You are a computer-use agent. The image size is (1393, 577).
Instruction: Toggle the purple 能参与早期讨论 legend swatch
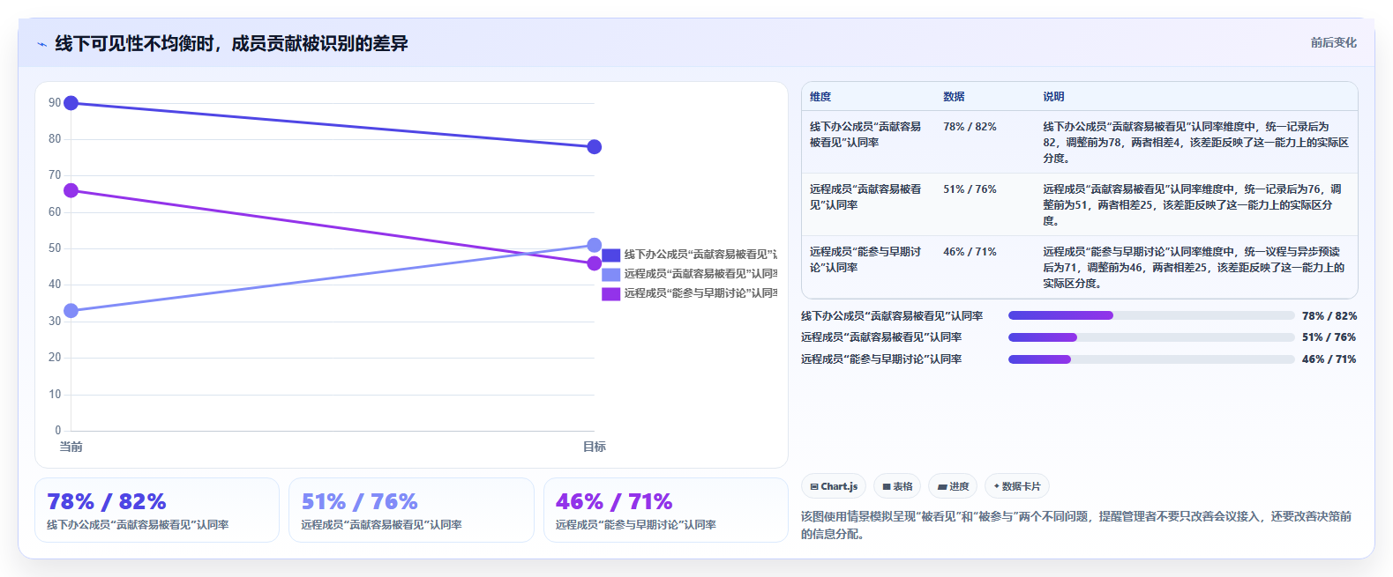[x=611, y=293]
